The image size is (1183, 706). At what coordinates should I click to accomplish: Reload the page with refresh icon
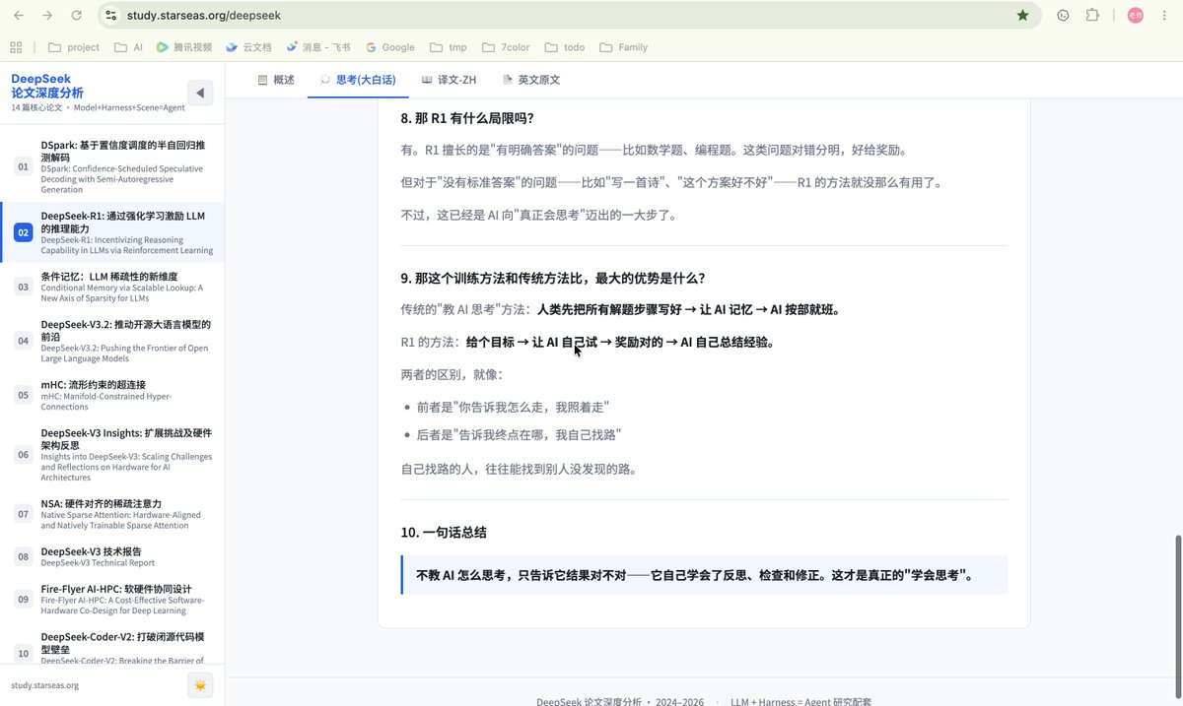click(x=77, y=16)
